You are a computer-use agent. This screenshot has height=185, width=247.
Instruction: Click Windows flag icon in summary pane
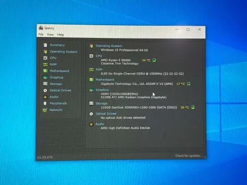tap(91, 46)
